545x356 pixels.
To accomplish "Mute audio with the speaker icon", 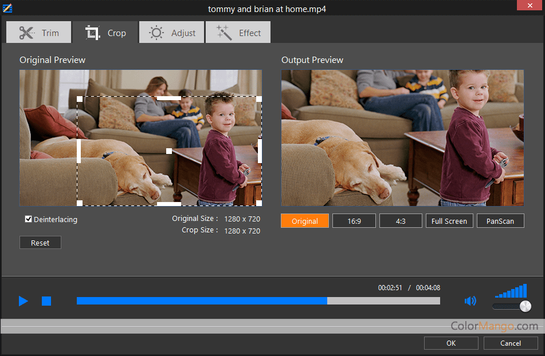I will pos(470,301).
